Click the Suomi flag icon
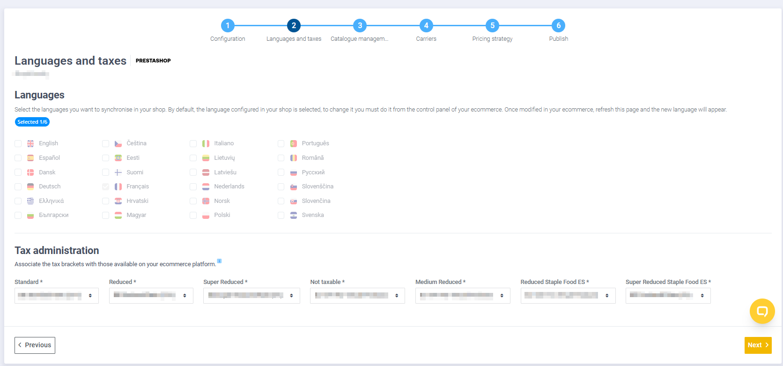The image size is (783, 366). click(118, 172)
